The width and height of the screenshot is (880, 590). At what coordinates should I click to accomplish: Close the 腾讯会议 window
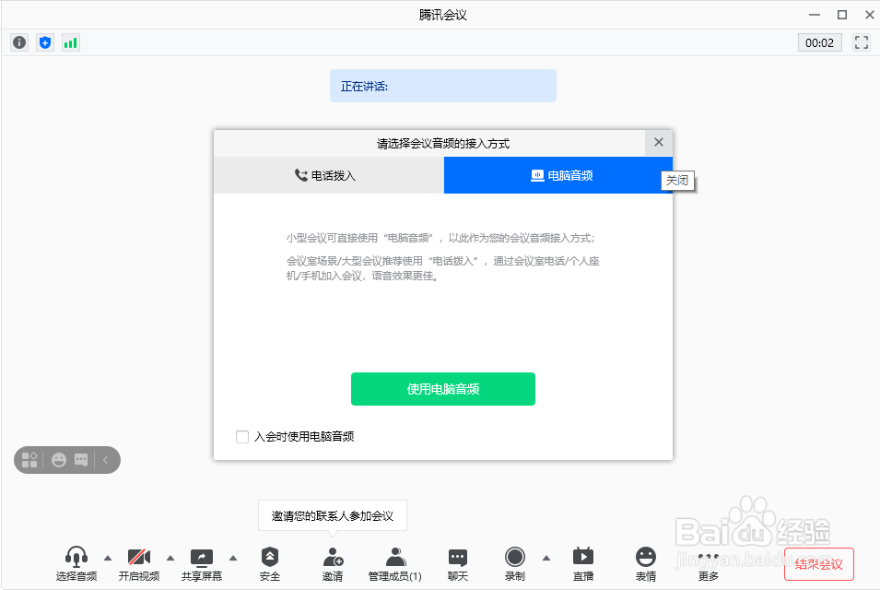(869, 15)
